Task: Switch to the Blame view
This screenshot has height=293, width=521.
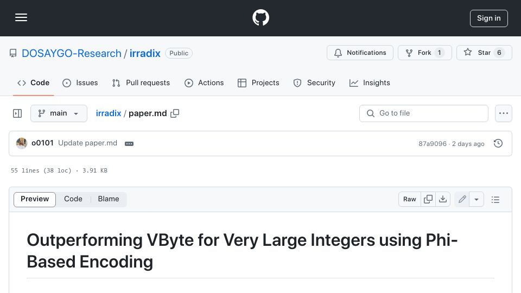Action: 109,199
